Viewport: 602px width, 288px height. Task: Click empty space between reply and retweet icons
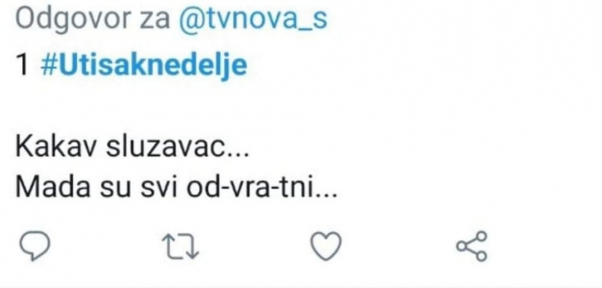click(x=107, y=248)
